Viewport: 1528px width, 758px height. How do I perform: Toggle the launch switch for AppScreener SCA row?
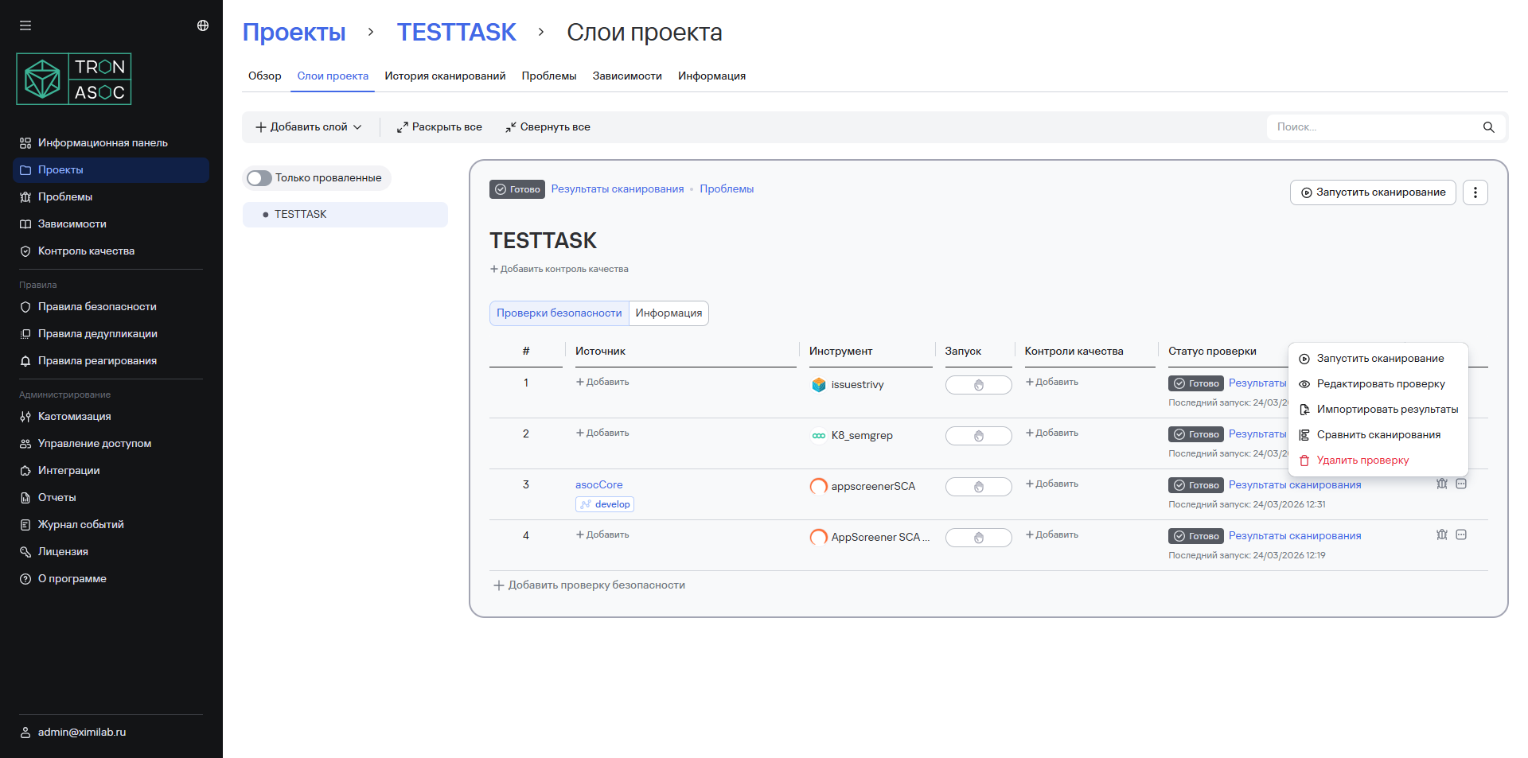pos(978,538)
